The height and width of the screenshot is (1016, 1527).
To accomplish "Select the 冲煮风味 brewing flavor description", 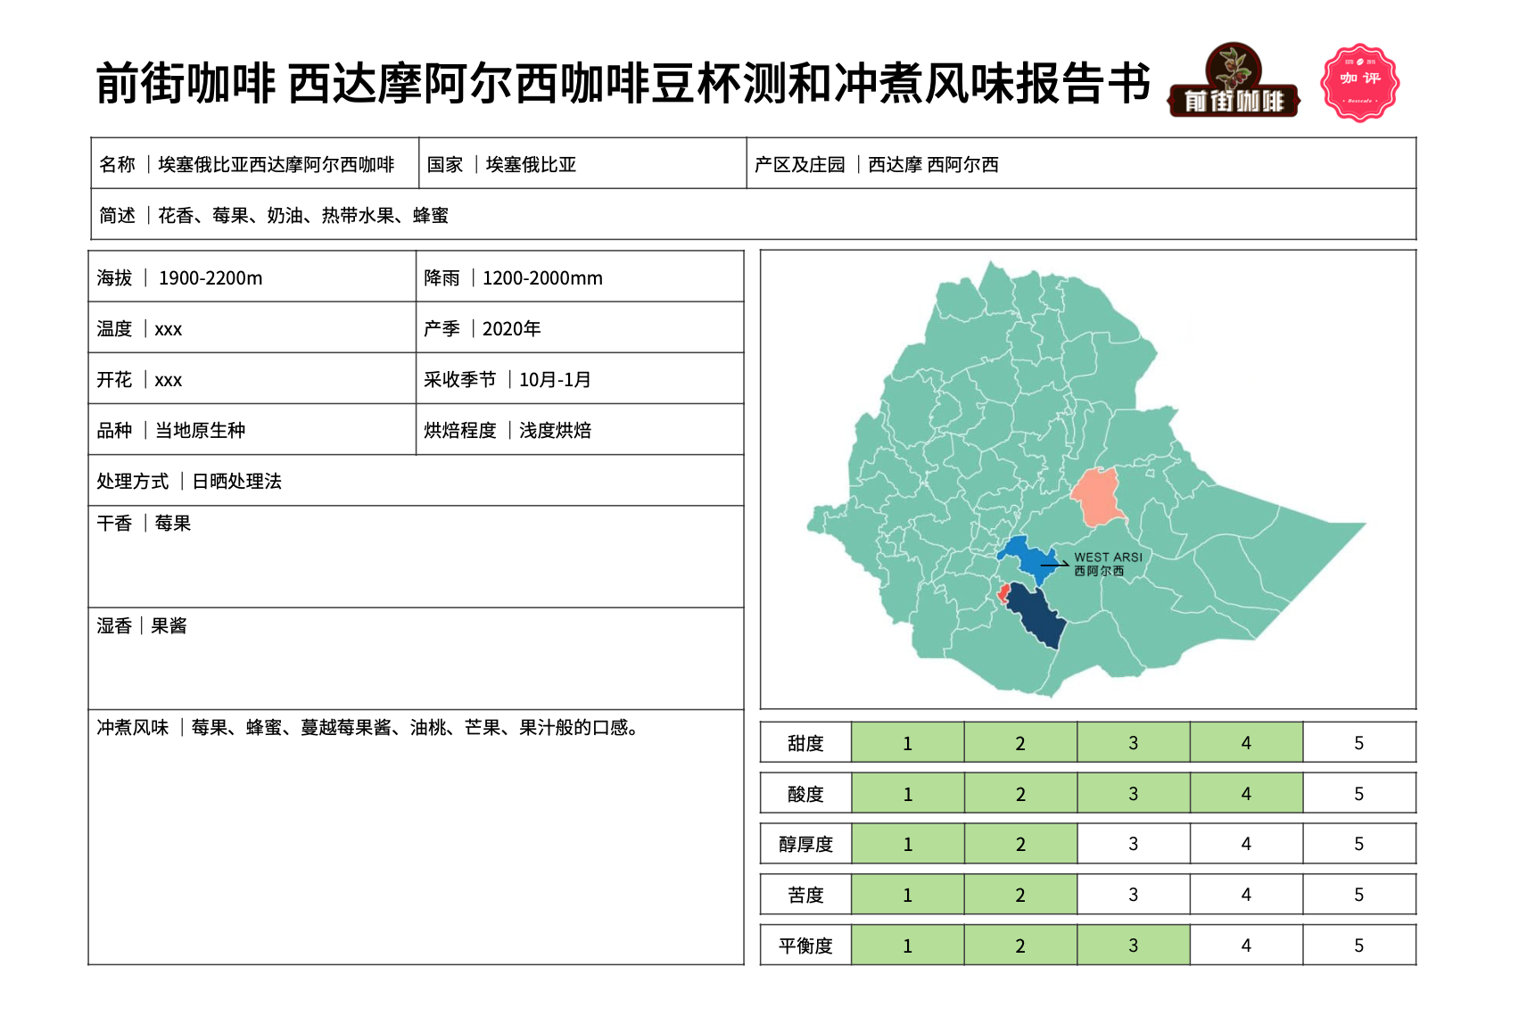I will point(415,727).
